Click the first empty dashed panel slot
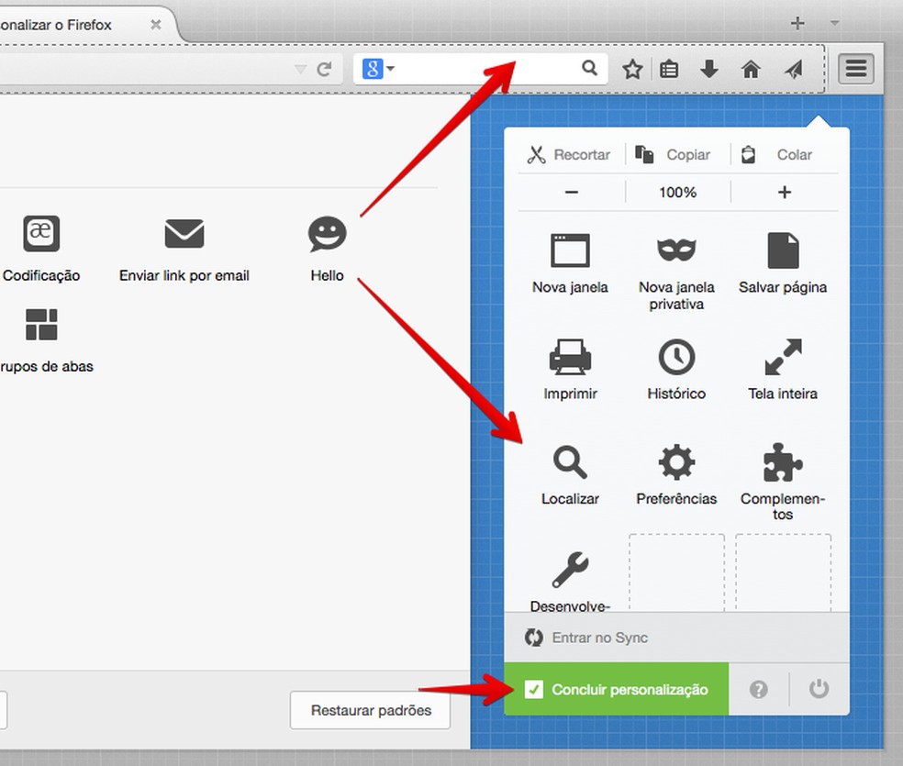This screenshot has height=766, width=903. click(x=676, y=572)
